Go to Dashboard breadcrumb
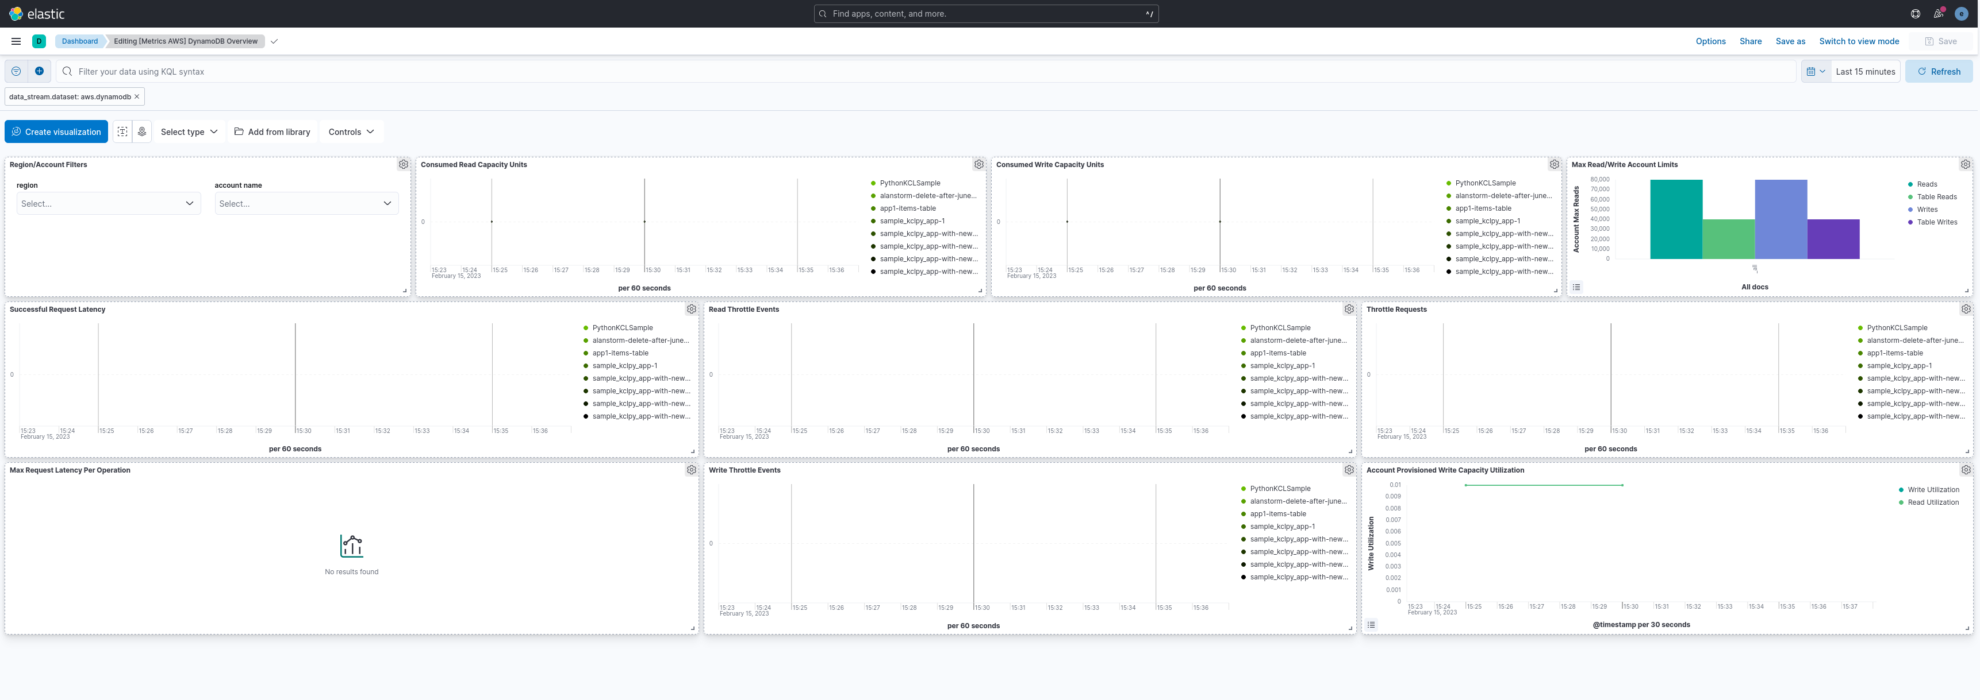The height and width of the screenshot is (700, 1980). 80,41
